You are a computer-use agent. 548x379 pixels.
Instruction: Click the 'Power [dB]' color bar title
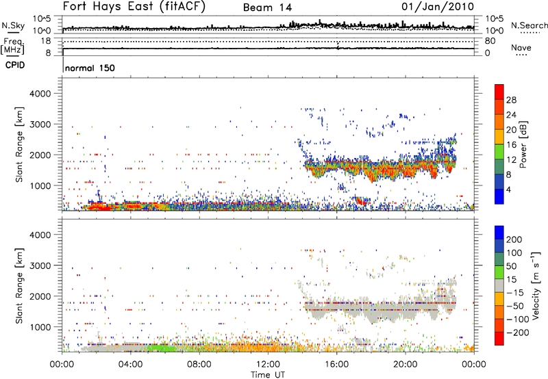point(523,144)
